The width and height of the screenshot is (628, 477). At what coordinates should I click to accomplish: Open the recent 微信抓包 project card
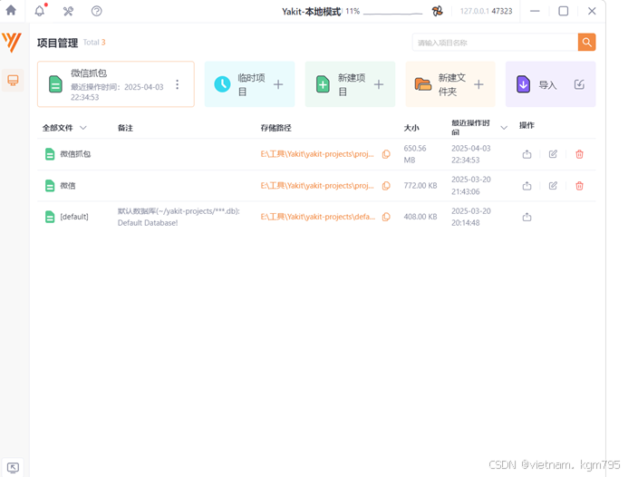[116, 84]
